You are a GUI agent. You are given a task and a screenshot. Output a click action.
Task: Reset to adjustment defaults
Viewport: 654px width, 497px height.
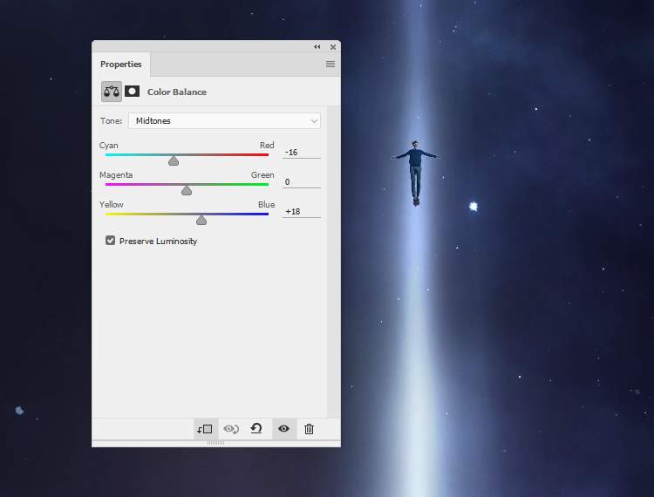[x=256, y=429]
